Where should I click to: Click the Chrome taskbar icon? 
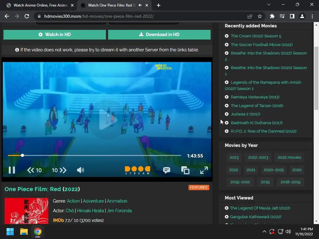pyautogui.click(x=38, y=232)
